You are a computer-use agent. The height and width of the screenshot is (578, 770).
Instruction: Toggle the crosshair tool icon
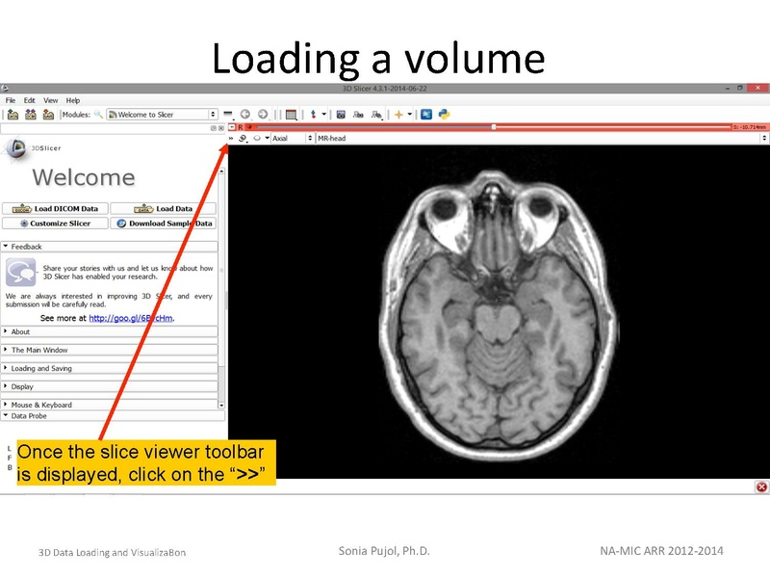click(398, 115)
